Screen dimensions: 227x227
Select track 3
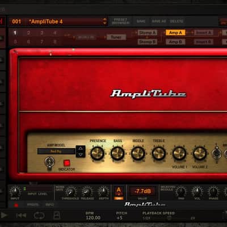tap(42, 33)
